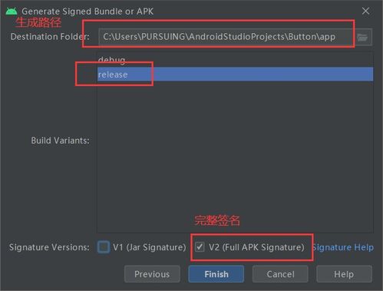Viewport: 383px width, 291px height.
Task: Open the Signature Help link
Action: pyautogui.click(x=343, y=247)
